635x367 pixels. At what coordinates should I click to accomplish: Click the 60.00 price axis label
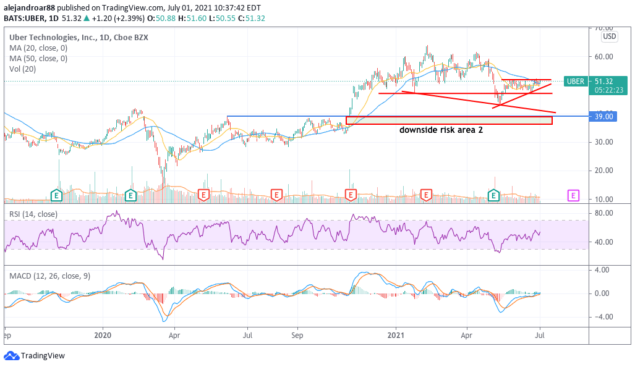coord(603,57)
